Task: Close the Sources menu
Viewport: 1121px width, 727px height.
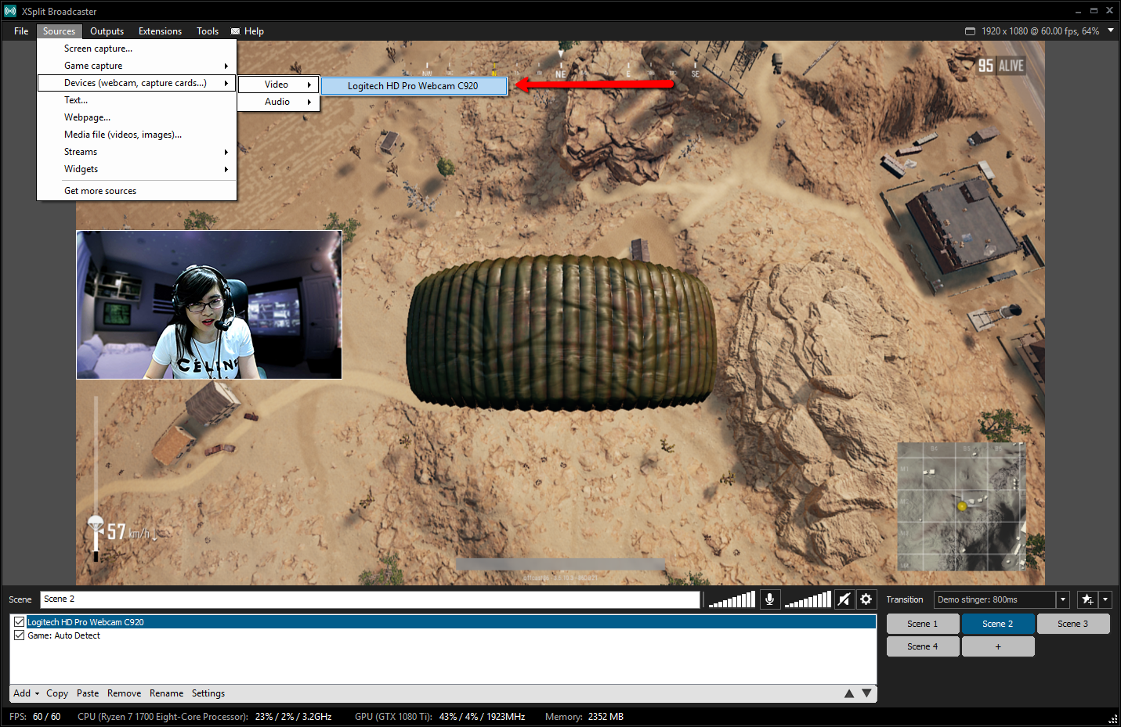Action: tap(59, 31)
